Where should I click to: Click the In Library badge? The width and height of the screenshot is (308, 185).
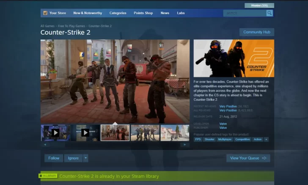coord(48,176)
